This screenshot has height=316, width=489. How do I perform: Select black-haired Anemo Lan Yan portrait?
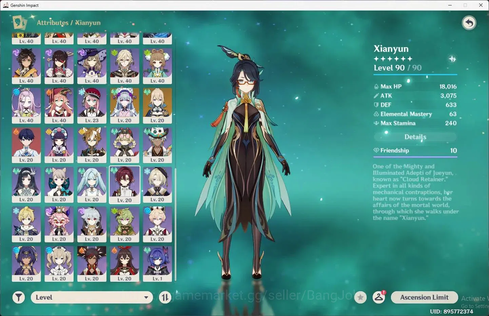(x=26, y=185)
